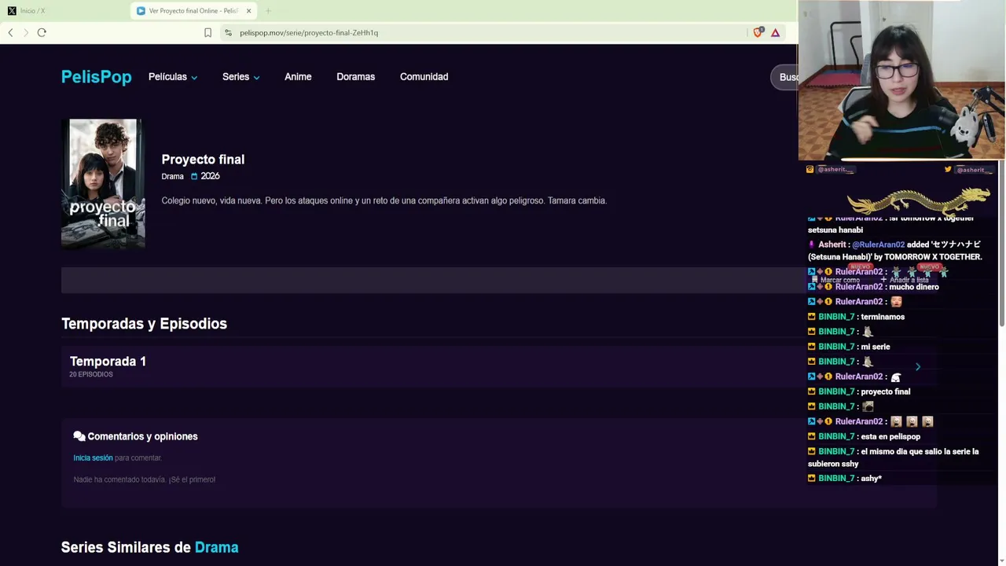Click the browser forward arrow
Viewport: 1006px width, 566px height.
point(26,32)
